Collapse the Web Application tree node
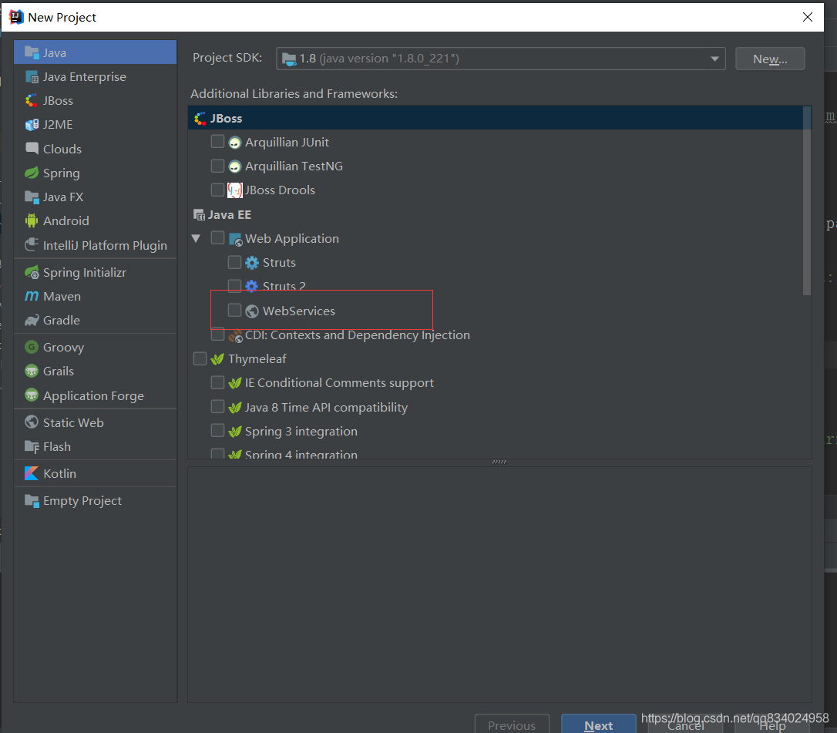Screen dimensions: 837x733 (x=197, y=239)
